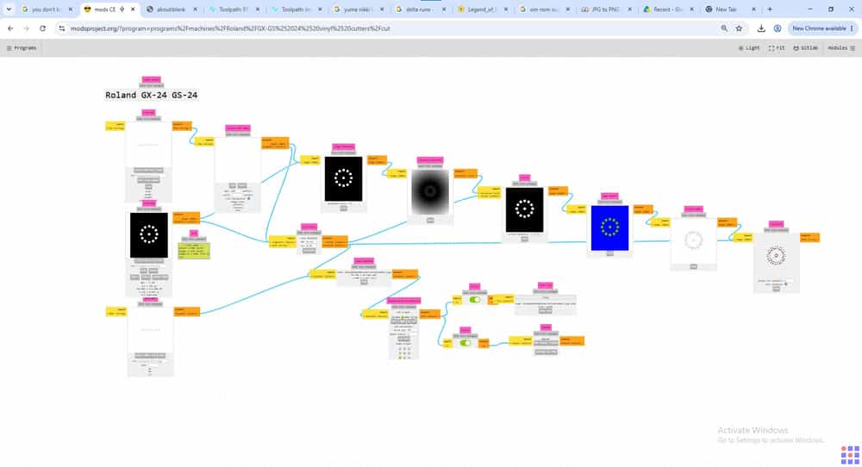Open the tab search dropdown

9,9
